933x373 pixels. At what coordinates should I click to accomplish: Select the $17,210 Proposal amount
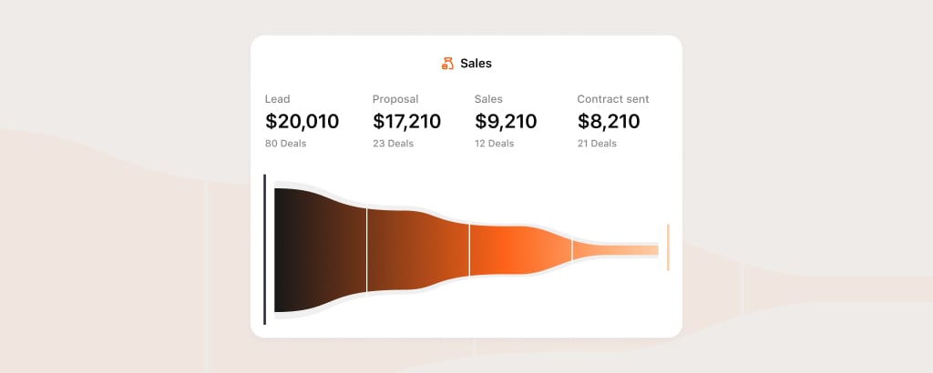(x=407, y=121)
